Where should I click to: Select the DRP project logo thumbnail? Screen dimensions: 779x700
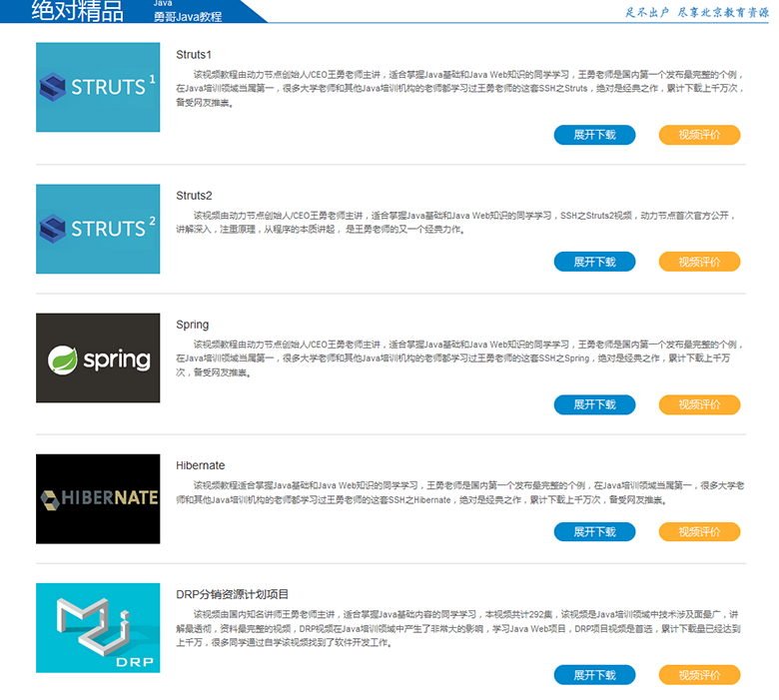(98, 628)
